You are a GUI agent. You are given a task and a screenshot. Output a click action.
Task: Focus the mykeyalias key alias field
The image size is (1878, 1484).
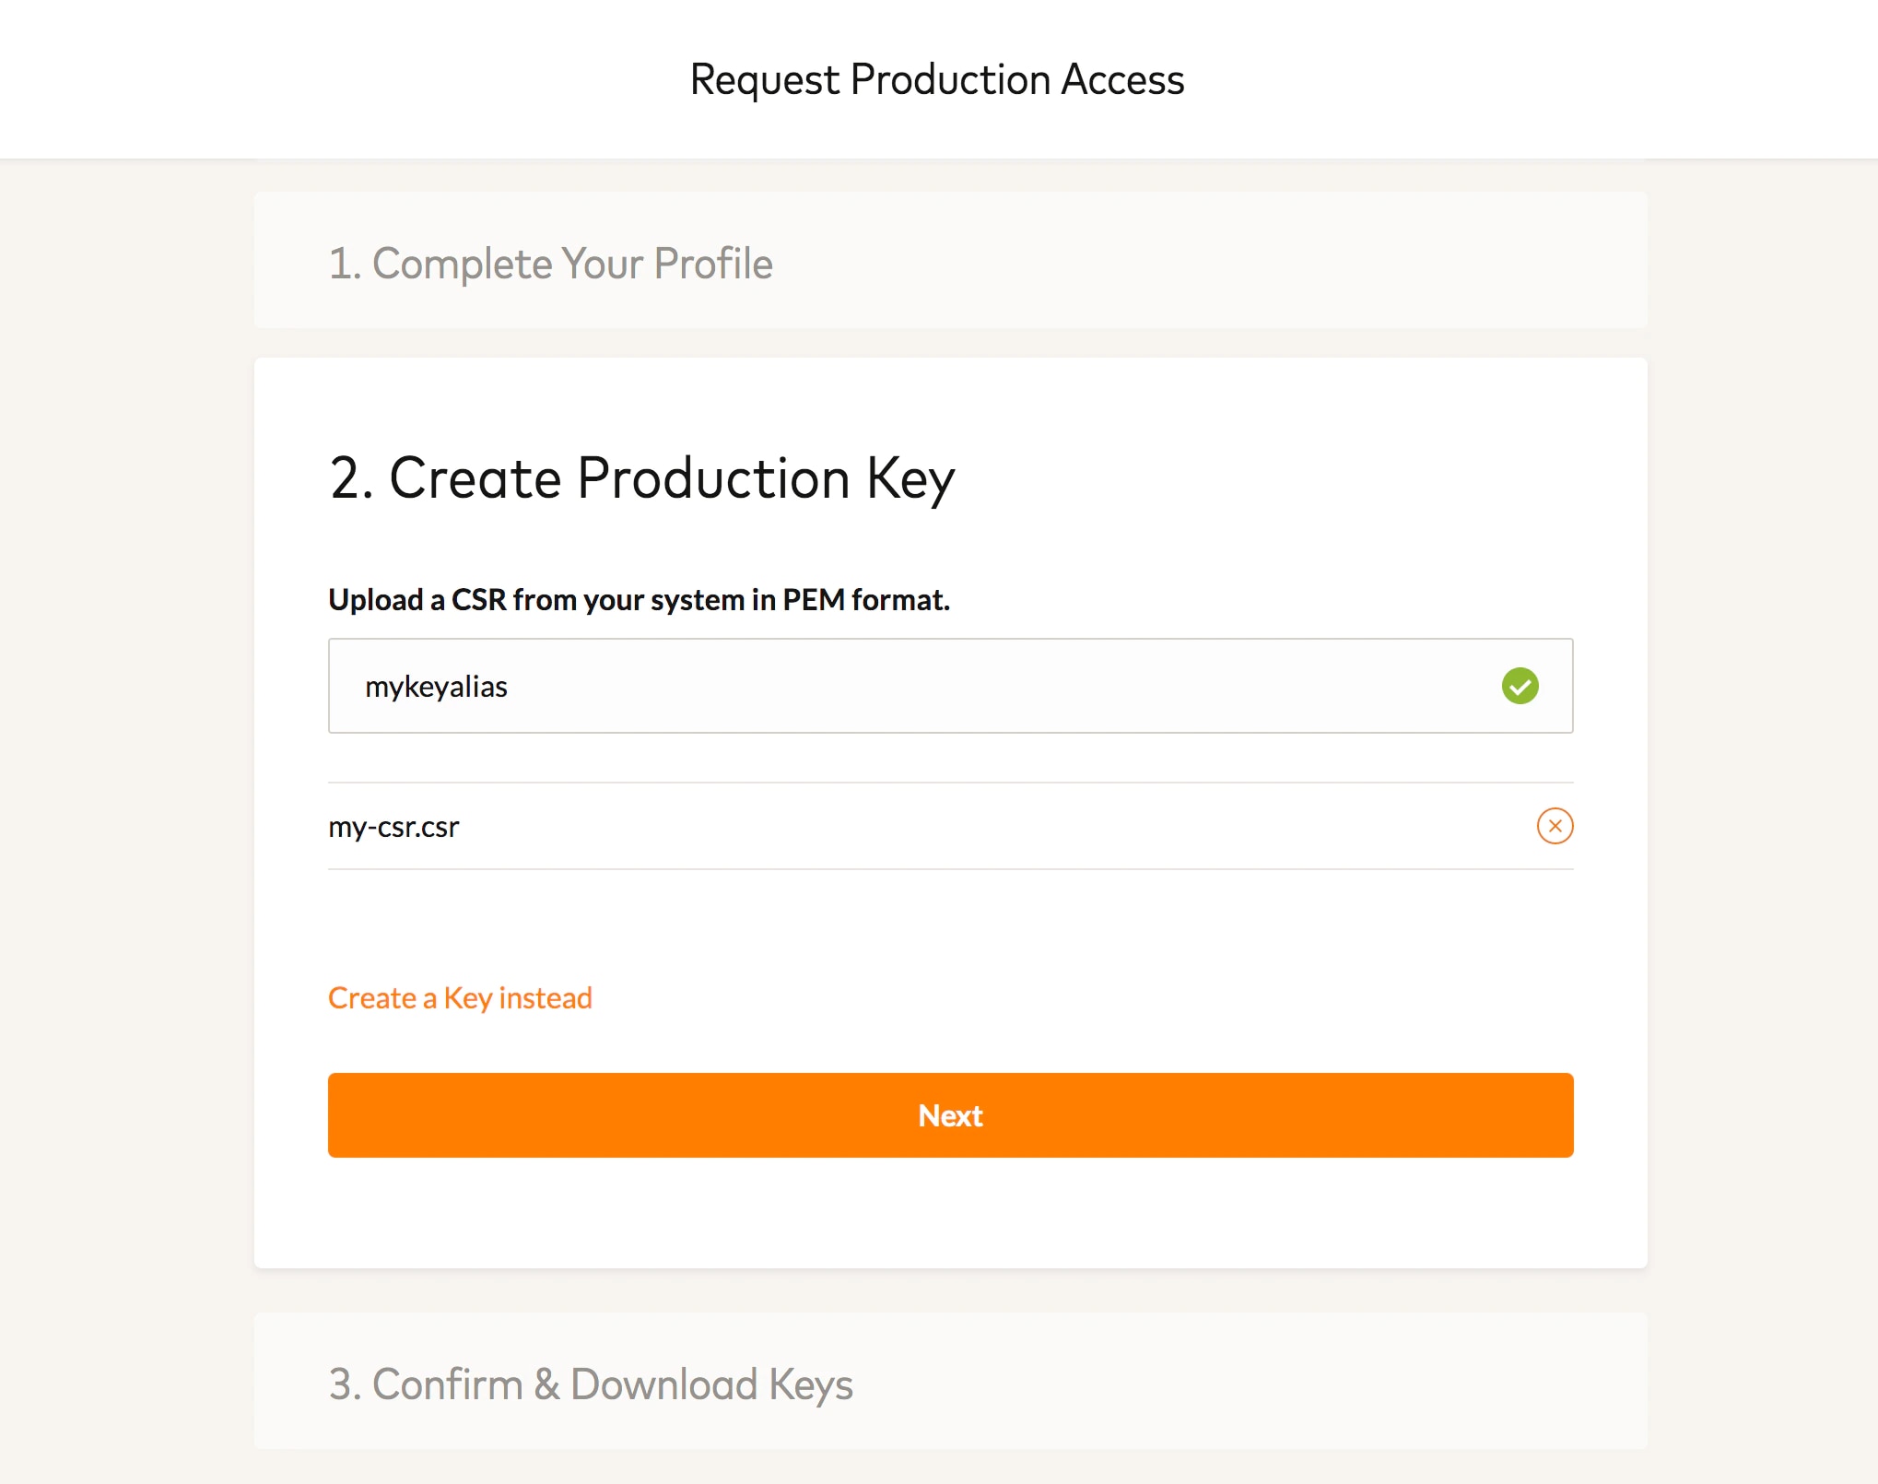coord(921,686)
